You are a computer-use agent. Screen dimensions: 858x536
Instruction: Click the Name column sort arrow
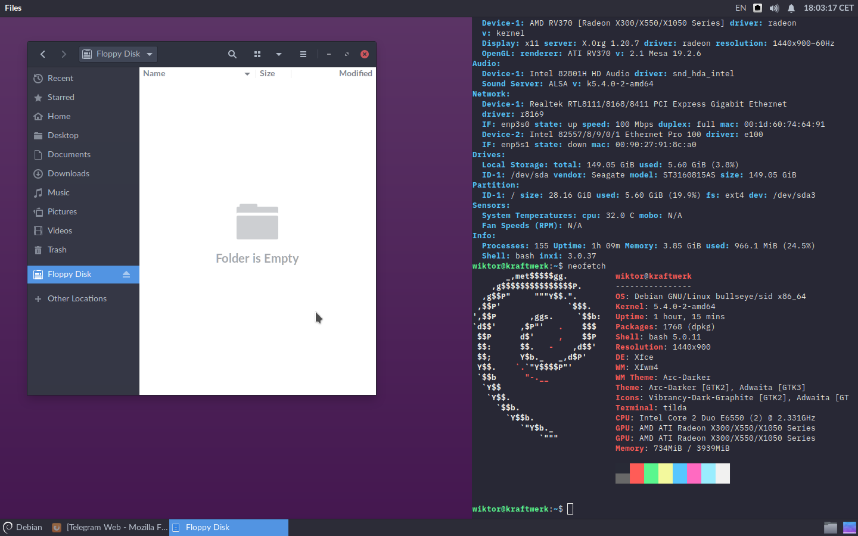tap(247, 74)
